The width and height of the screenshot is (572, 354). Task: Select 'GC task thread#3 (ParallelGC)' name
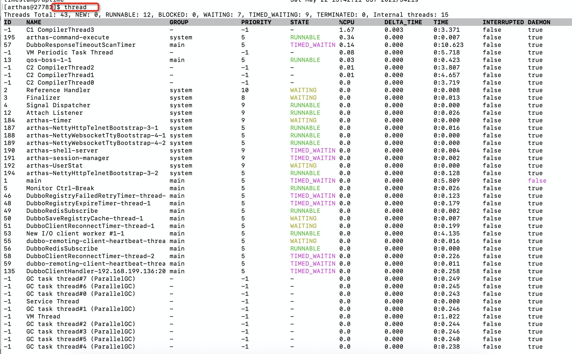point(81,331)
